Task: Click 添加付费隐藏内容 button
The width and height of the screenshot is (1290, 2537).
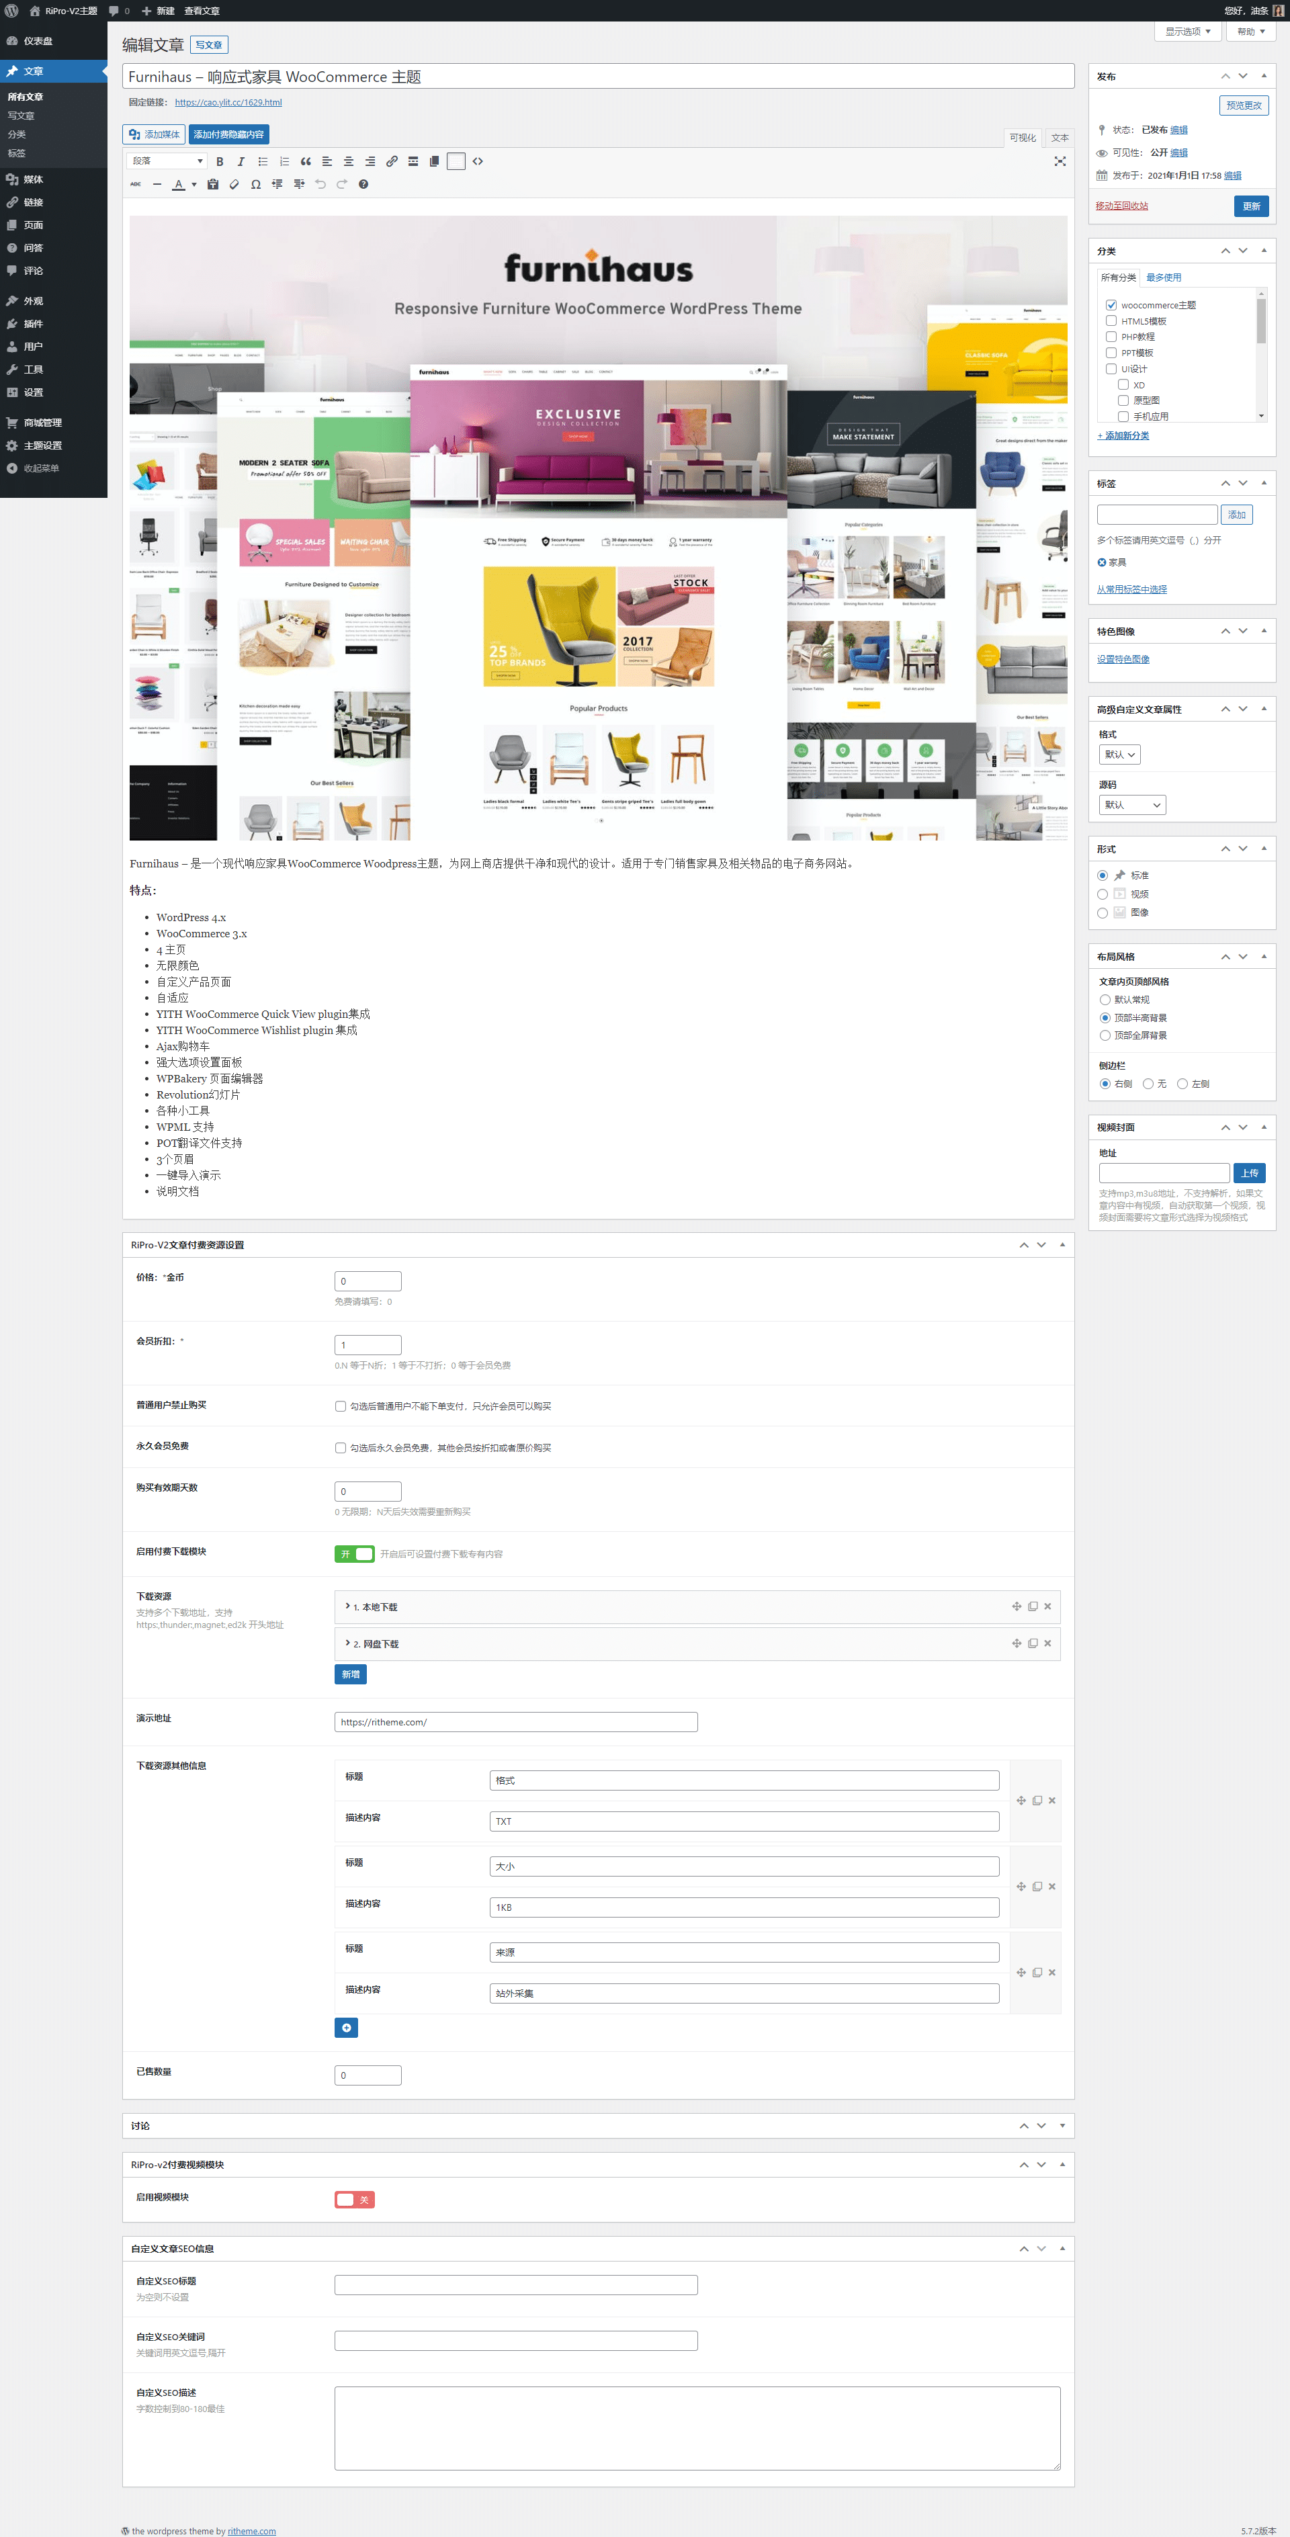Action: (x=228, y=135)
